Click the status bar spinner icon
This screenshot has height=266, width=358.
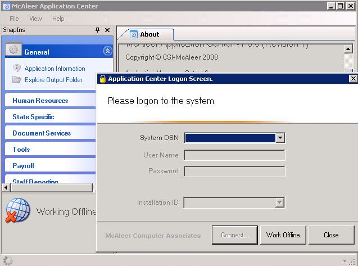tap(8, 261)
